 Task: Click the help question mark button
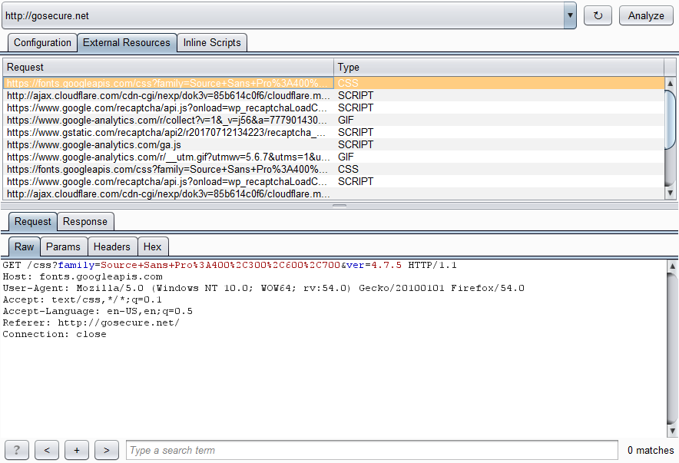pos(17,450)
